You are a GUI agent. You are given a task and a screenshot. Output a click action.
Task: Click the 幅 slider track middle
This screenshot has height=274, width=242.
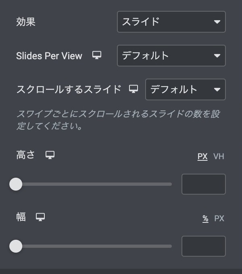click(94, 246)
